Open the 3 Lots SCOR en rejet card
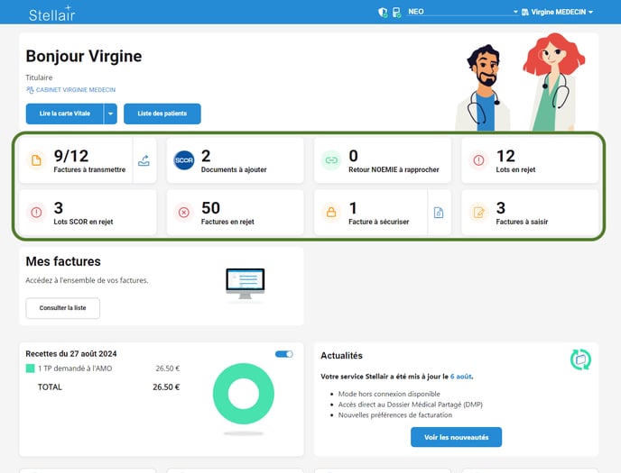 point(88,213)
